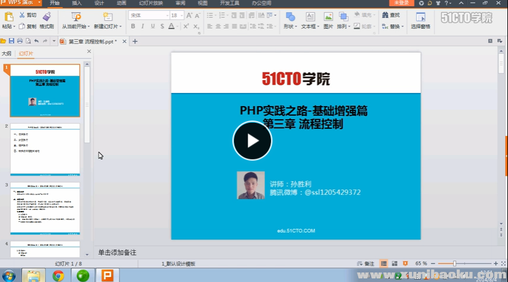508x282 pixels.
Task: Toggle Underline formatting
Action: click(153, 26)
